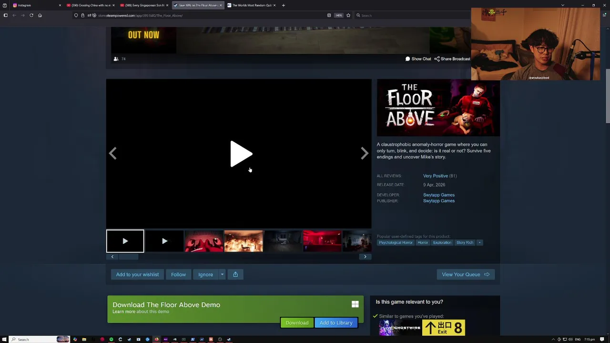Click the share icon button
610x343 pixels.
[235, 274]
